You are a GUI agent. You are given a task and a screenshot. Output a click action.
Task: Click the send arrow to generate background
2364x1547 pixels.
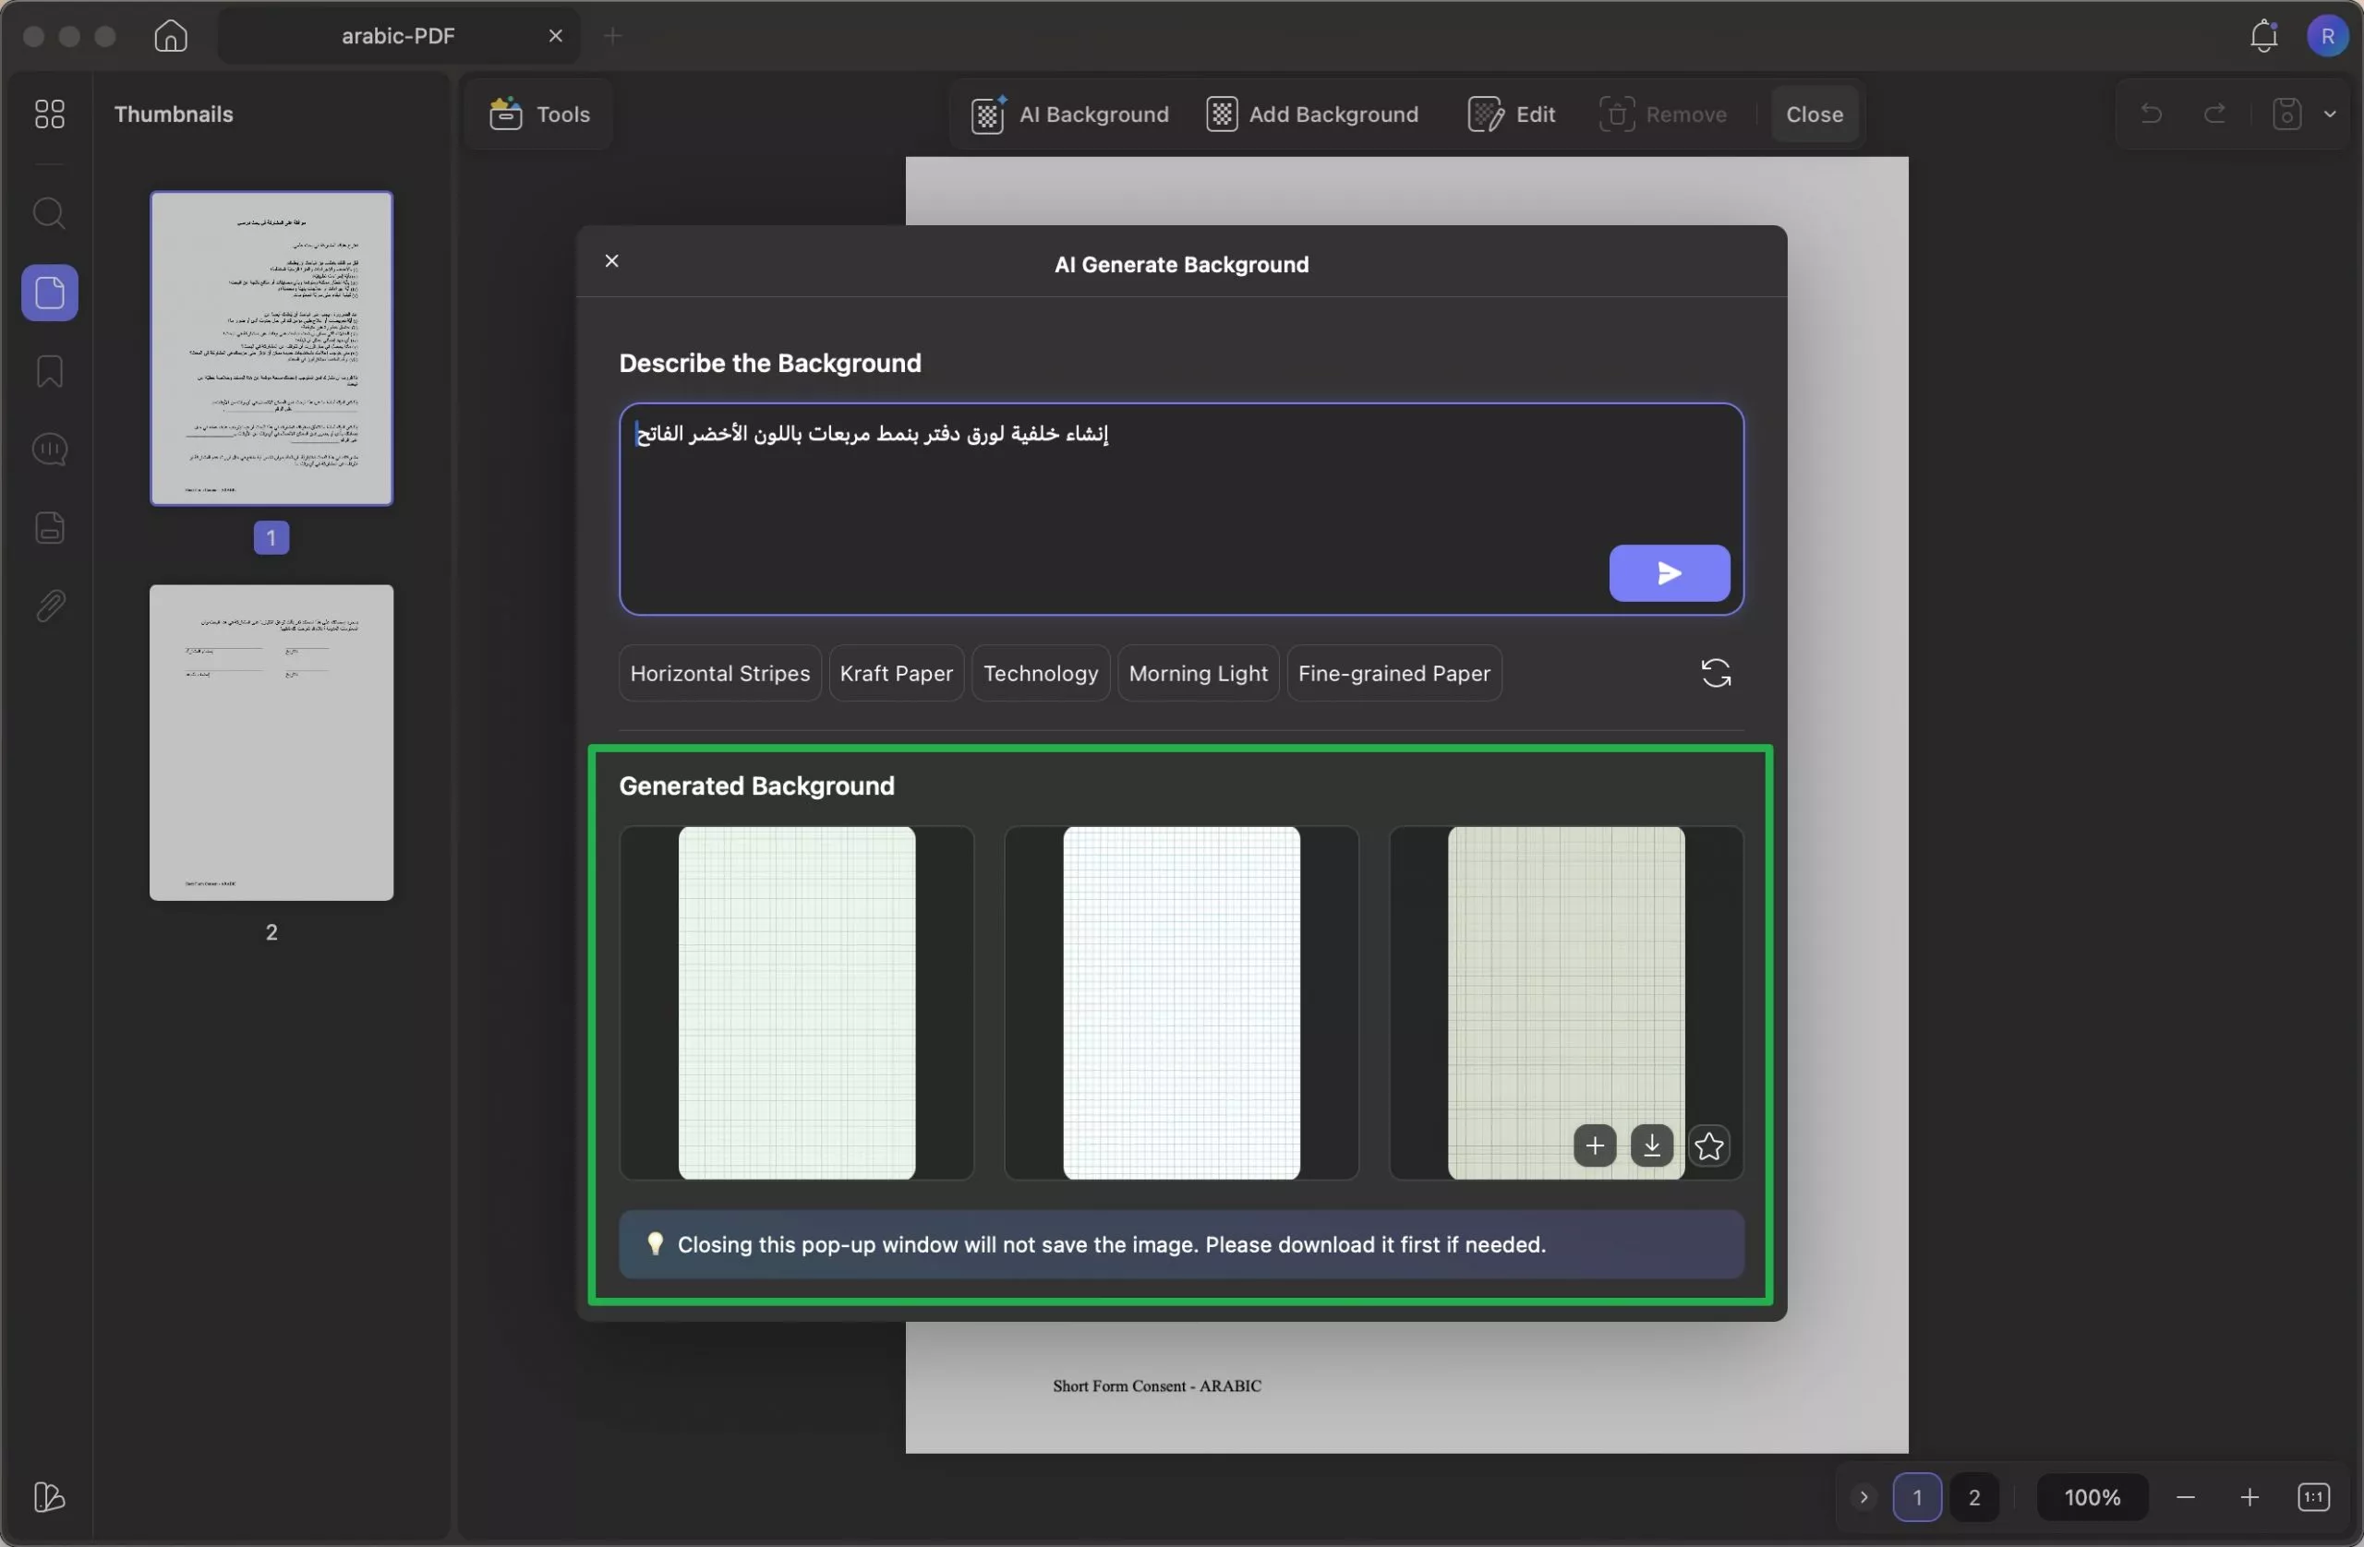pos(1669,573)
